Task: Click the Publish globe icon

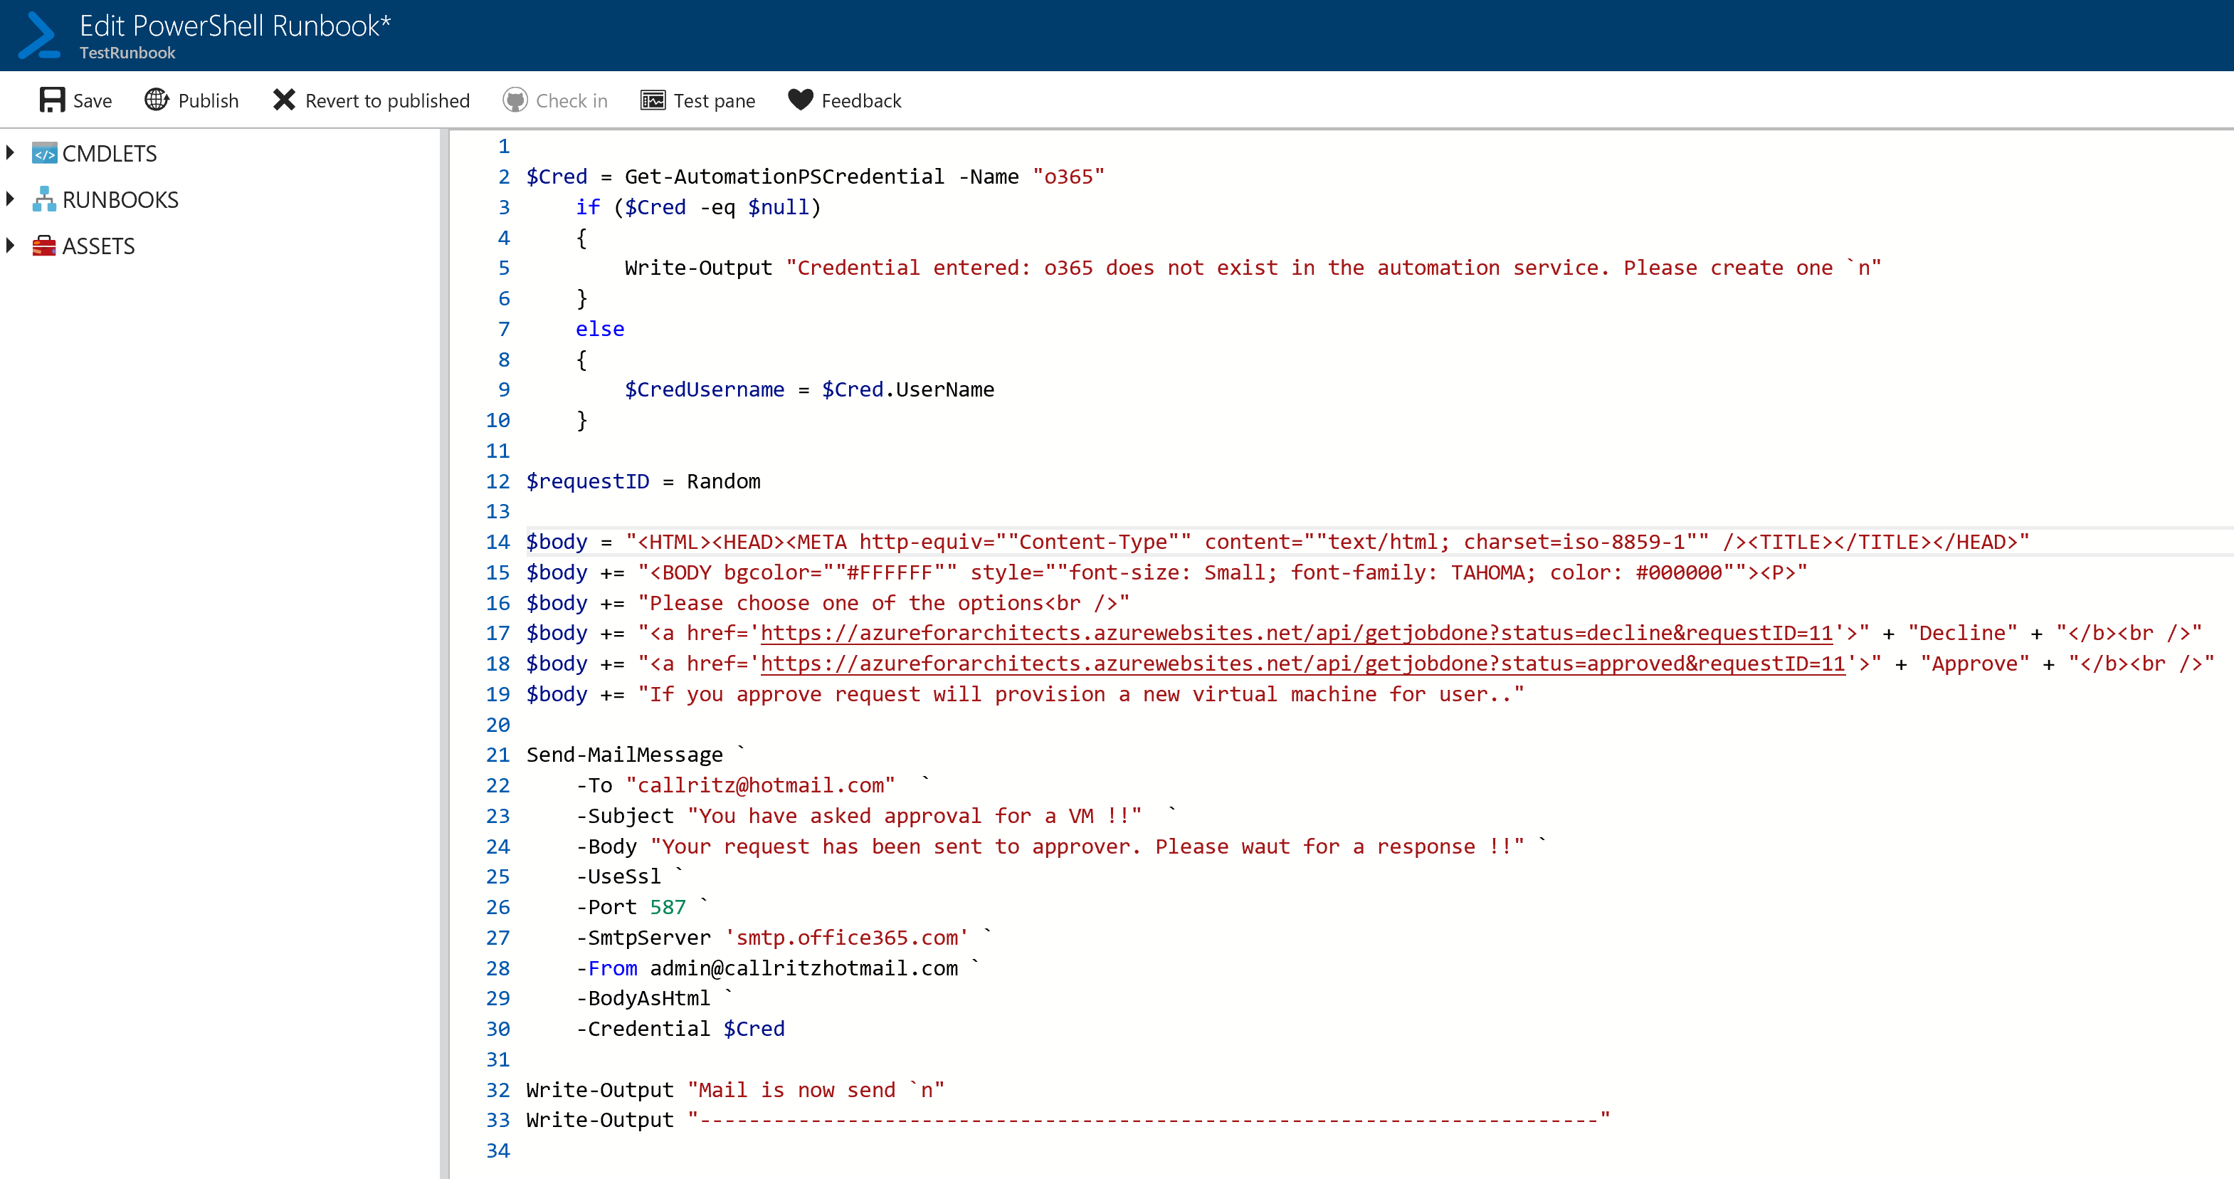Action: [157, 100]
